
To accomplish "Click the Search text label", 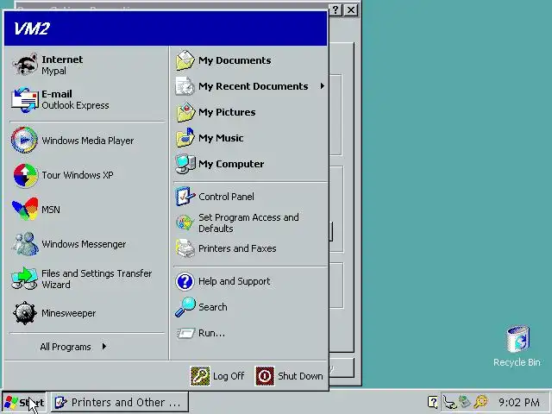I will [213, 307].
